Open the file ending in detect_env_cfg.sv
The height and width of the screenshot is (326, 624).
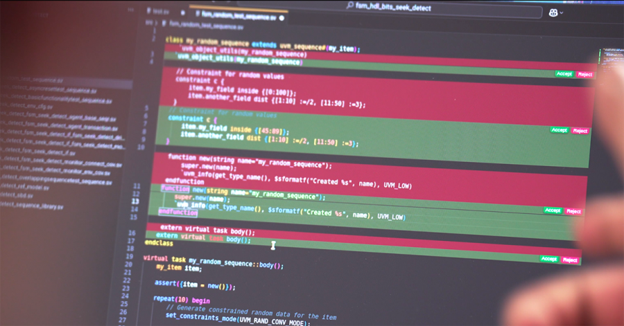pyautogui.click(x=26, y=106)
